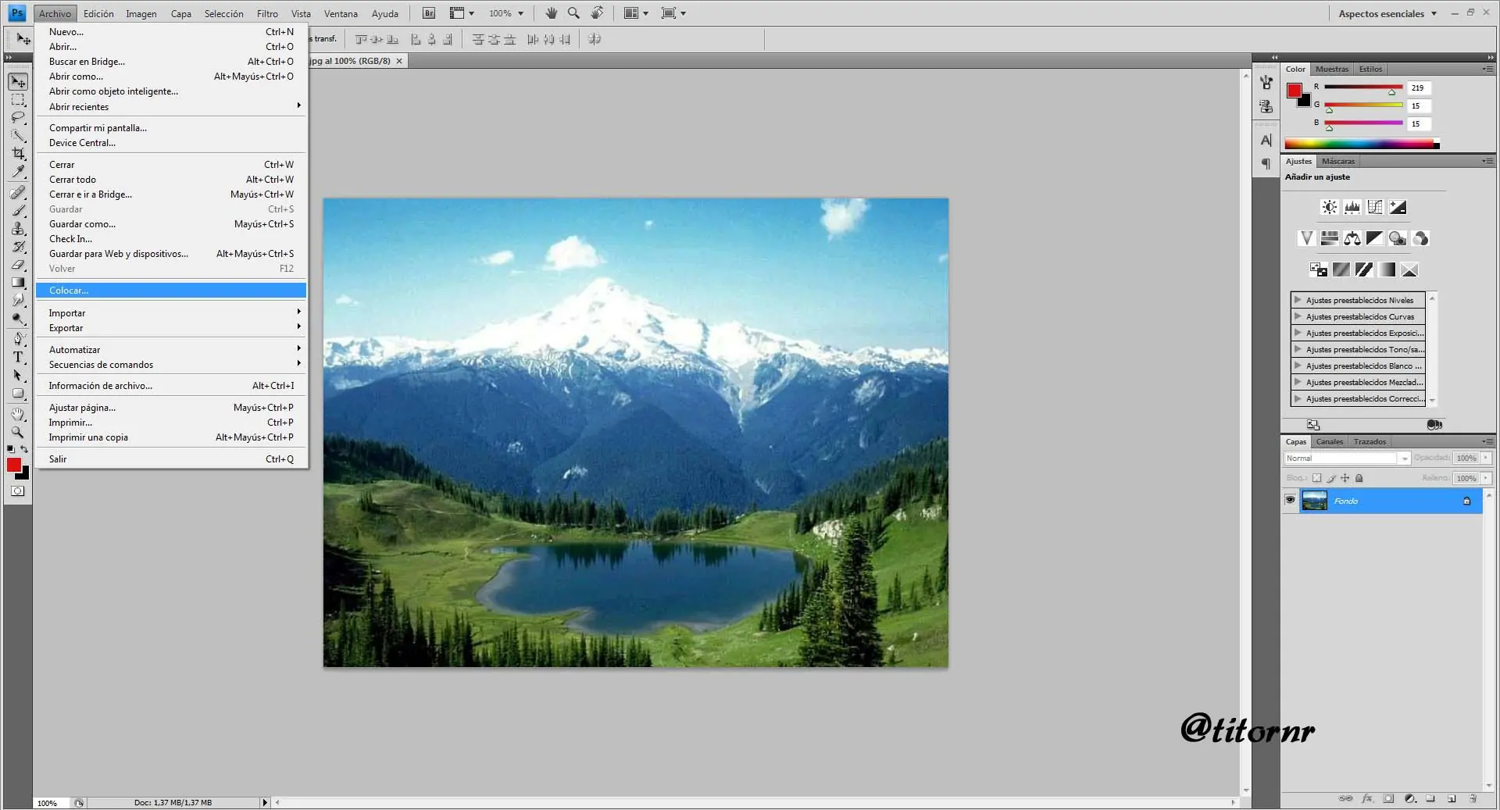Toggle lock all for the layer
The image size is (1500, 810).
[x=1359, y=478]
